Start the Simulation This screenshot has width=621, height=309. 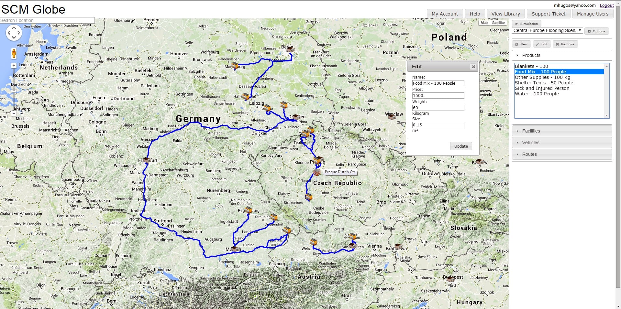[x=527, y=24]
